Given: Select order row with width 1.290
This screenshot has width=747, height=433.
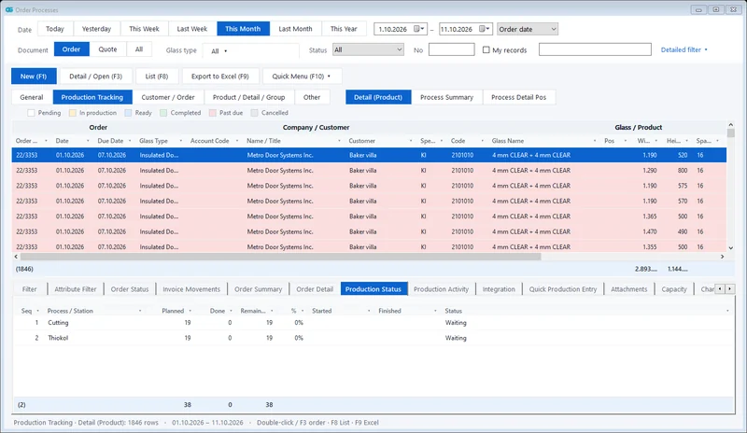Looking at the screenshot, I should click(369, 171).
